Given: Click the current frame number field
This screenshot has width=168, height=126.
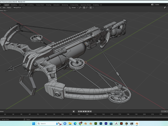Looking at the screenshot, I should [164, 111].
